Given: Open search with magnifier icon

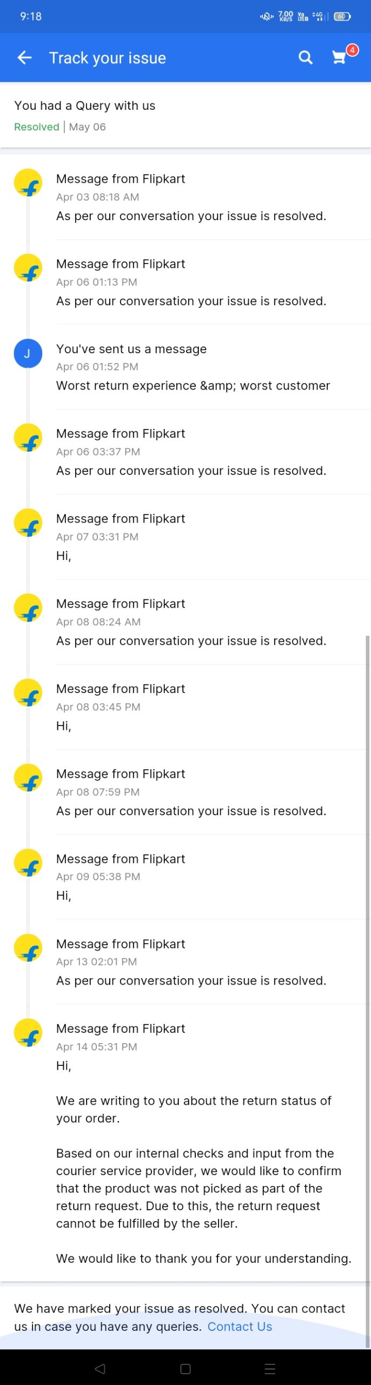Looking at the screenshot, I should tap(306, 58).
